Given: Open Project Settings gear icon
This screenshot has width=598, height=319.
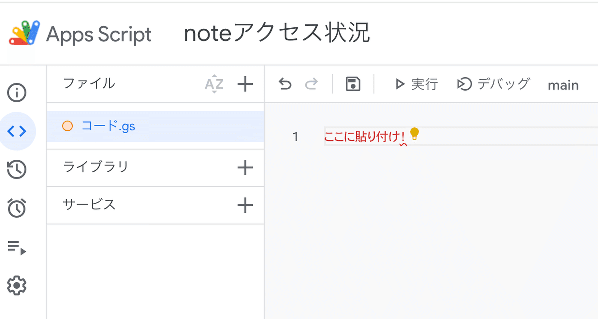Looking at the screenshot, I should click(17, 286).
